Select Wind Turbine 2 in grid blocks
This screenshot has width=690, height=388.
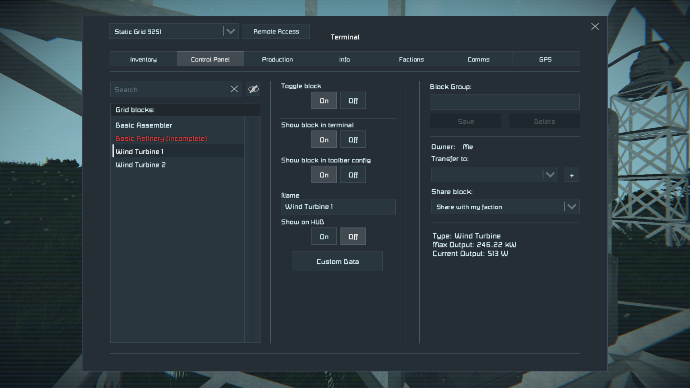click(x=141, y=165)
